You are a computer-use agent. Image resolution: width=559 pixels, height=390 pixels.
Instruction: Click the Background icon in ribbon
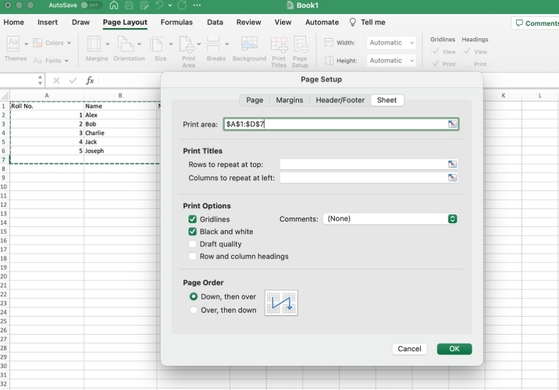(x=249, y=47)
